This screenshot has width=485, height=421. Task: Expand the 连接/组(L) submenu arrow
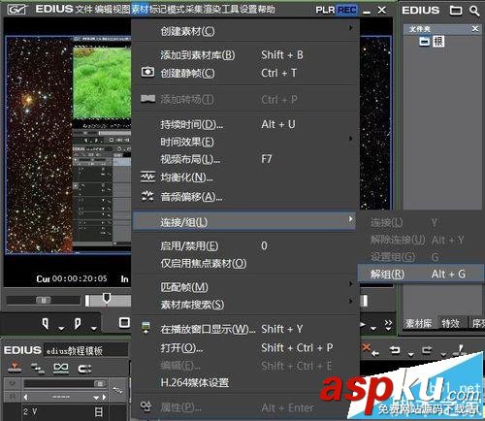(x=350, y=219)
